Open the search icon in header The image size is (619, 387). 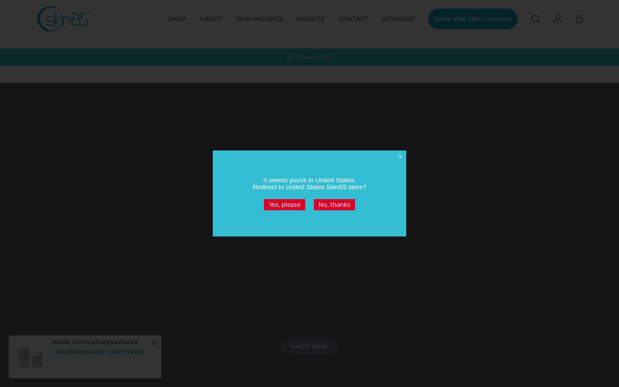click(x=536, y=19)
